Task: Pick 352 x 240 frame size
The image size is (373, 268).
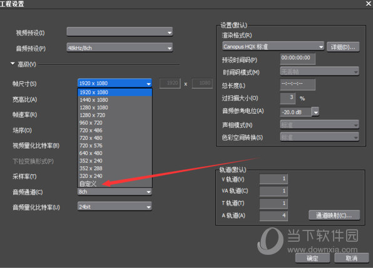Action: (x=115, y=161)
